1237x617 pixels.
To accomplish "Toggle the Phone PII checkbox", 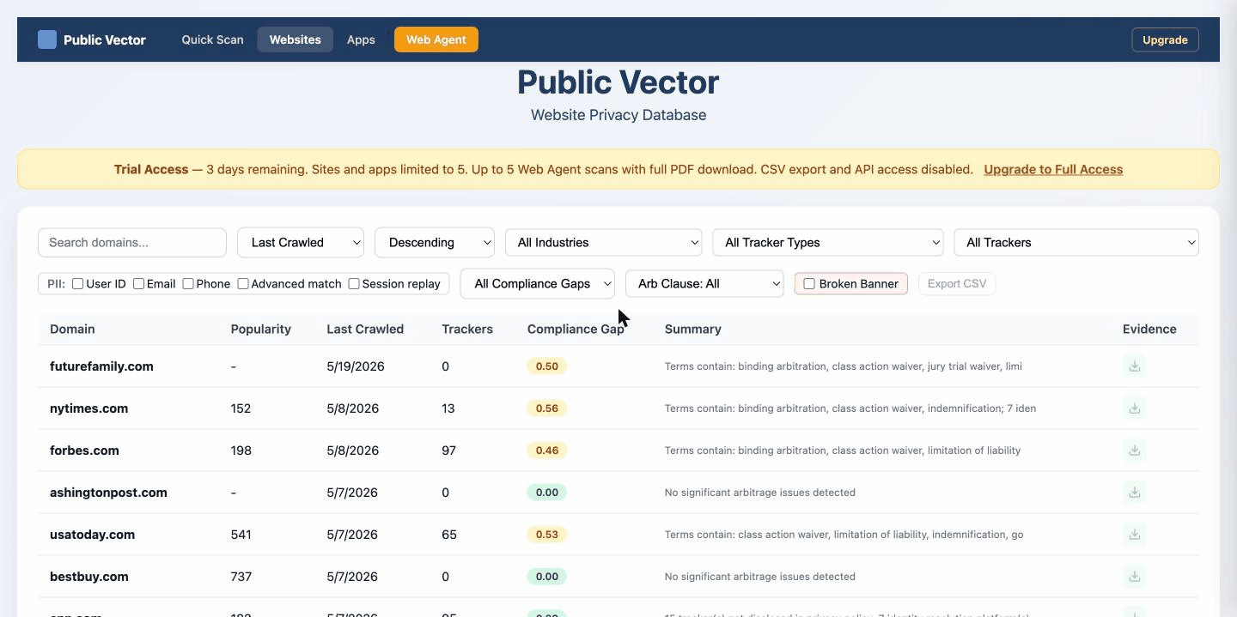I will click(188, 284).
